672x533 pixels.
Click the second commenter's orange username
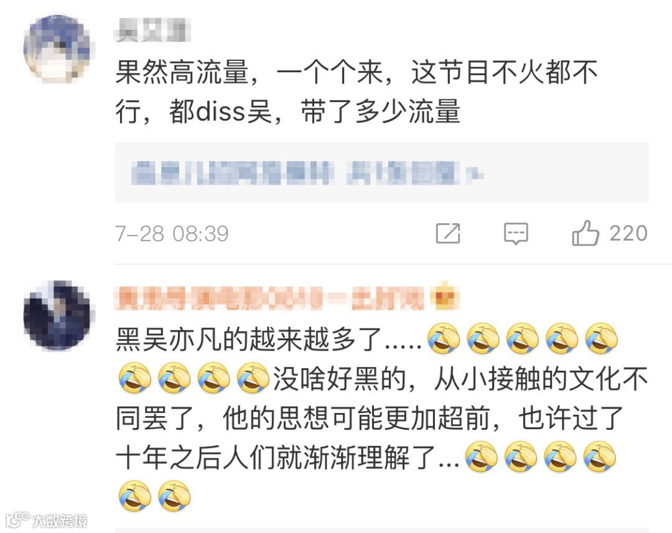(x=270, y=298)
